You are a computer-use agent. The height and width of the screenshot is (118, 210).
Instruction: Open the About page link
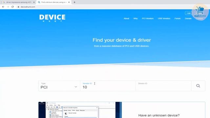[126, 18]
